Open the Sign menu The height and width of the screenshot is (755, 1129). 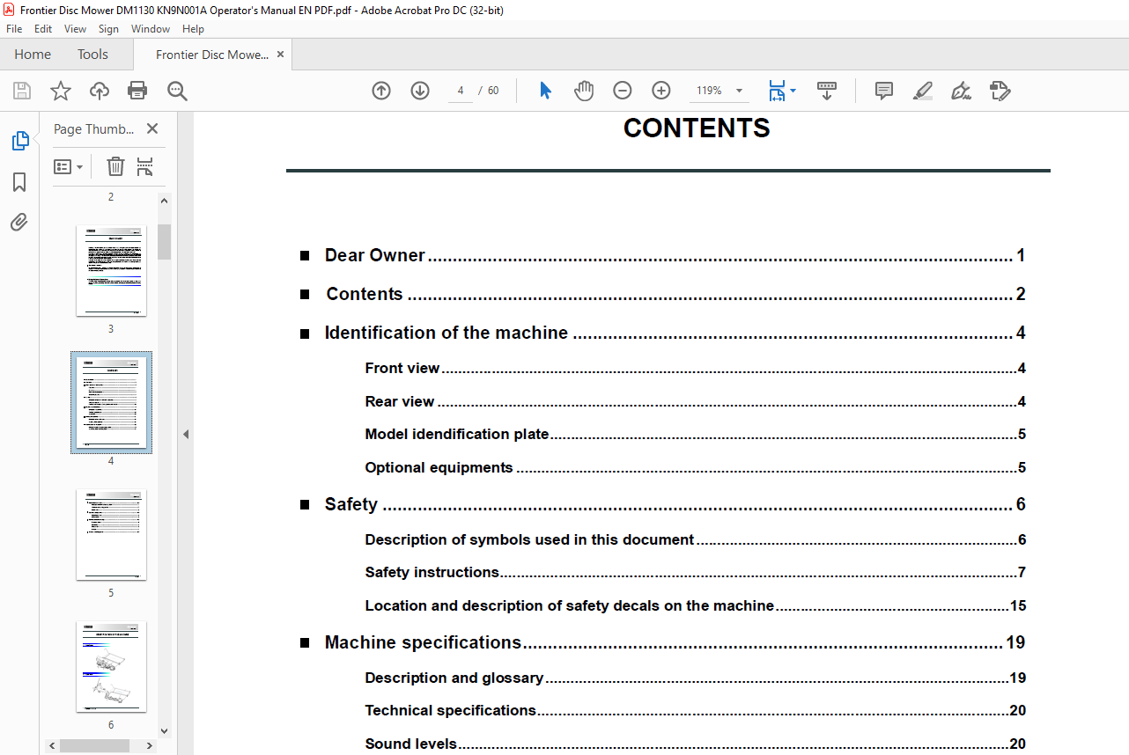(x=108, y=29)
